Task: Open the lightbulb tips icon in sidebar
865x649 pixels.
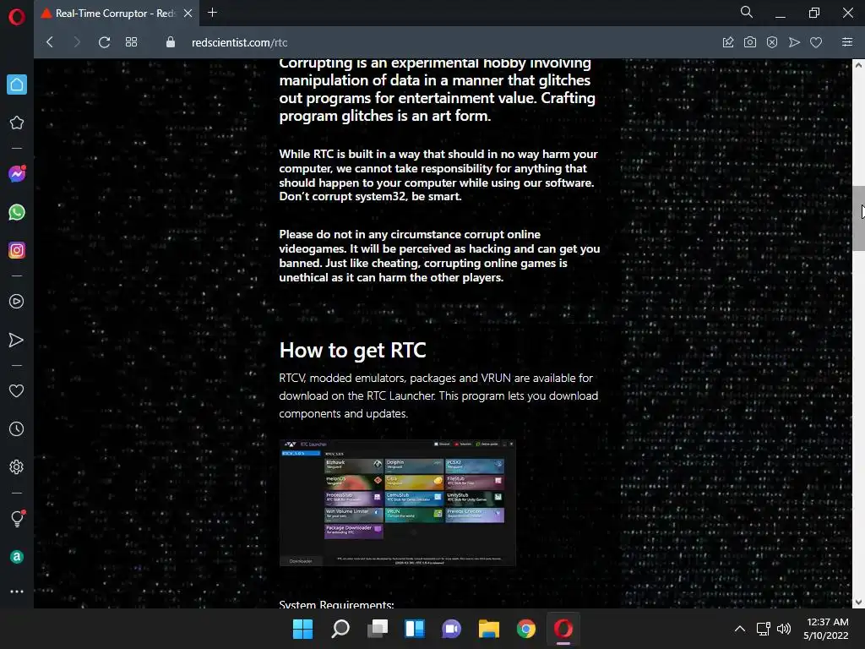Action: [17, 519]
